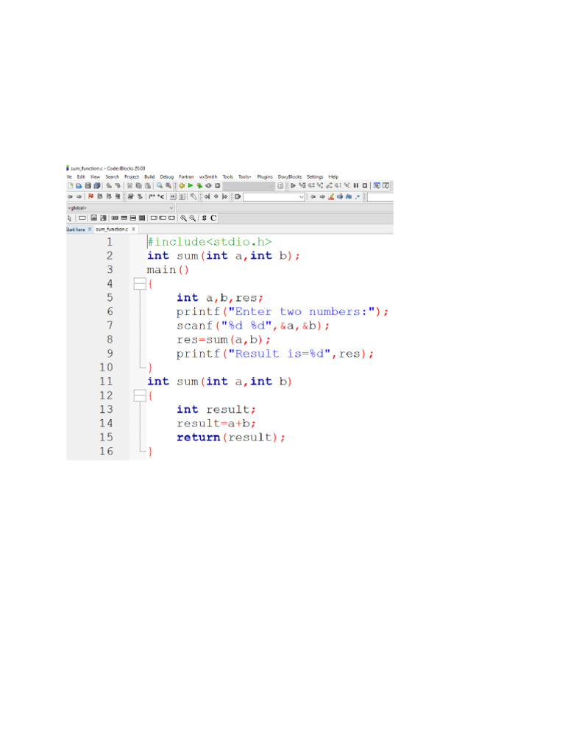Copy selection with the Copy icon
Viewport: 565px width, 753px height.
pyautogui.click(x=139, y=186)
